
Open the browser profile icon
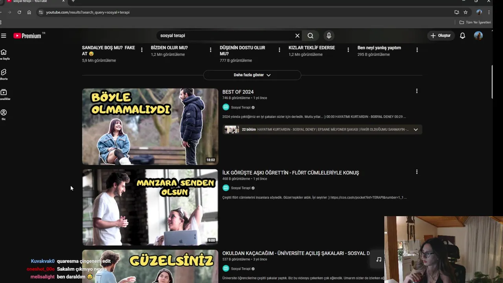[x=479, y=12]
